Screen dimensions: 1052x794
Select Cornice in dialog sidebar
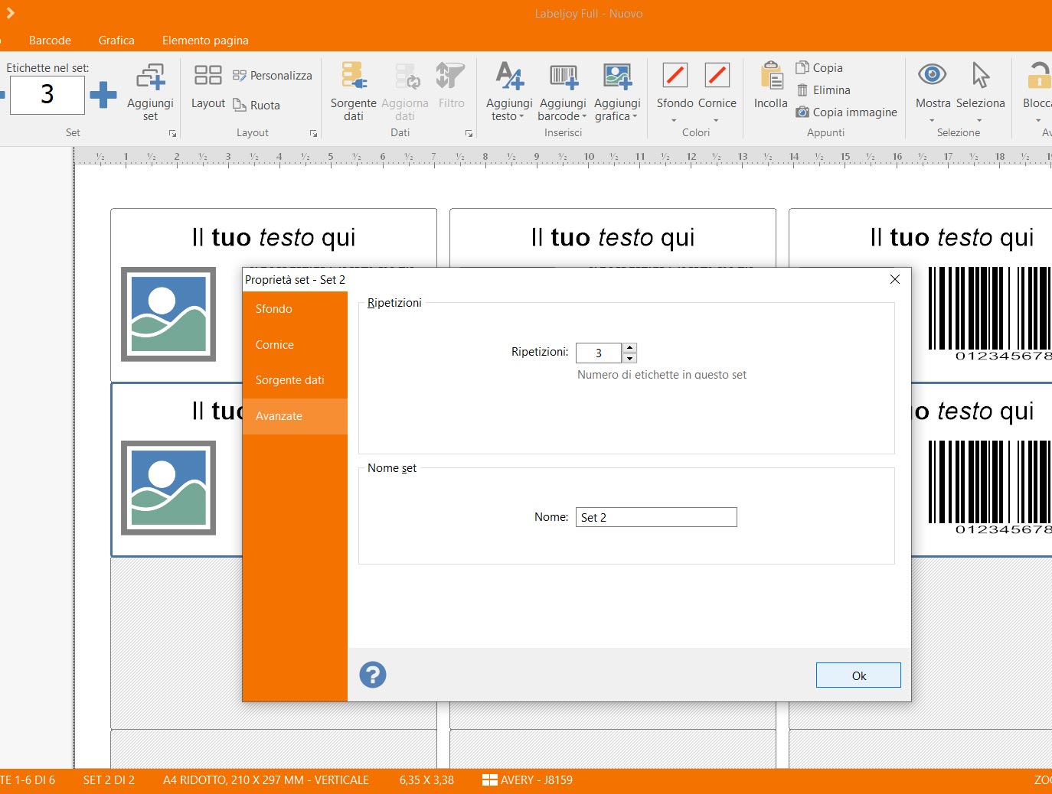tap(295, 345)
